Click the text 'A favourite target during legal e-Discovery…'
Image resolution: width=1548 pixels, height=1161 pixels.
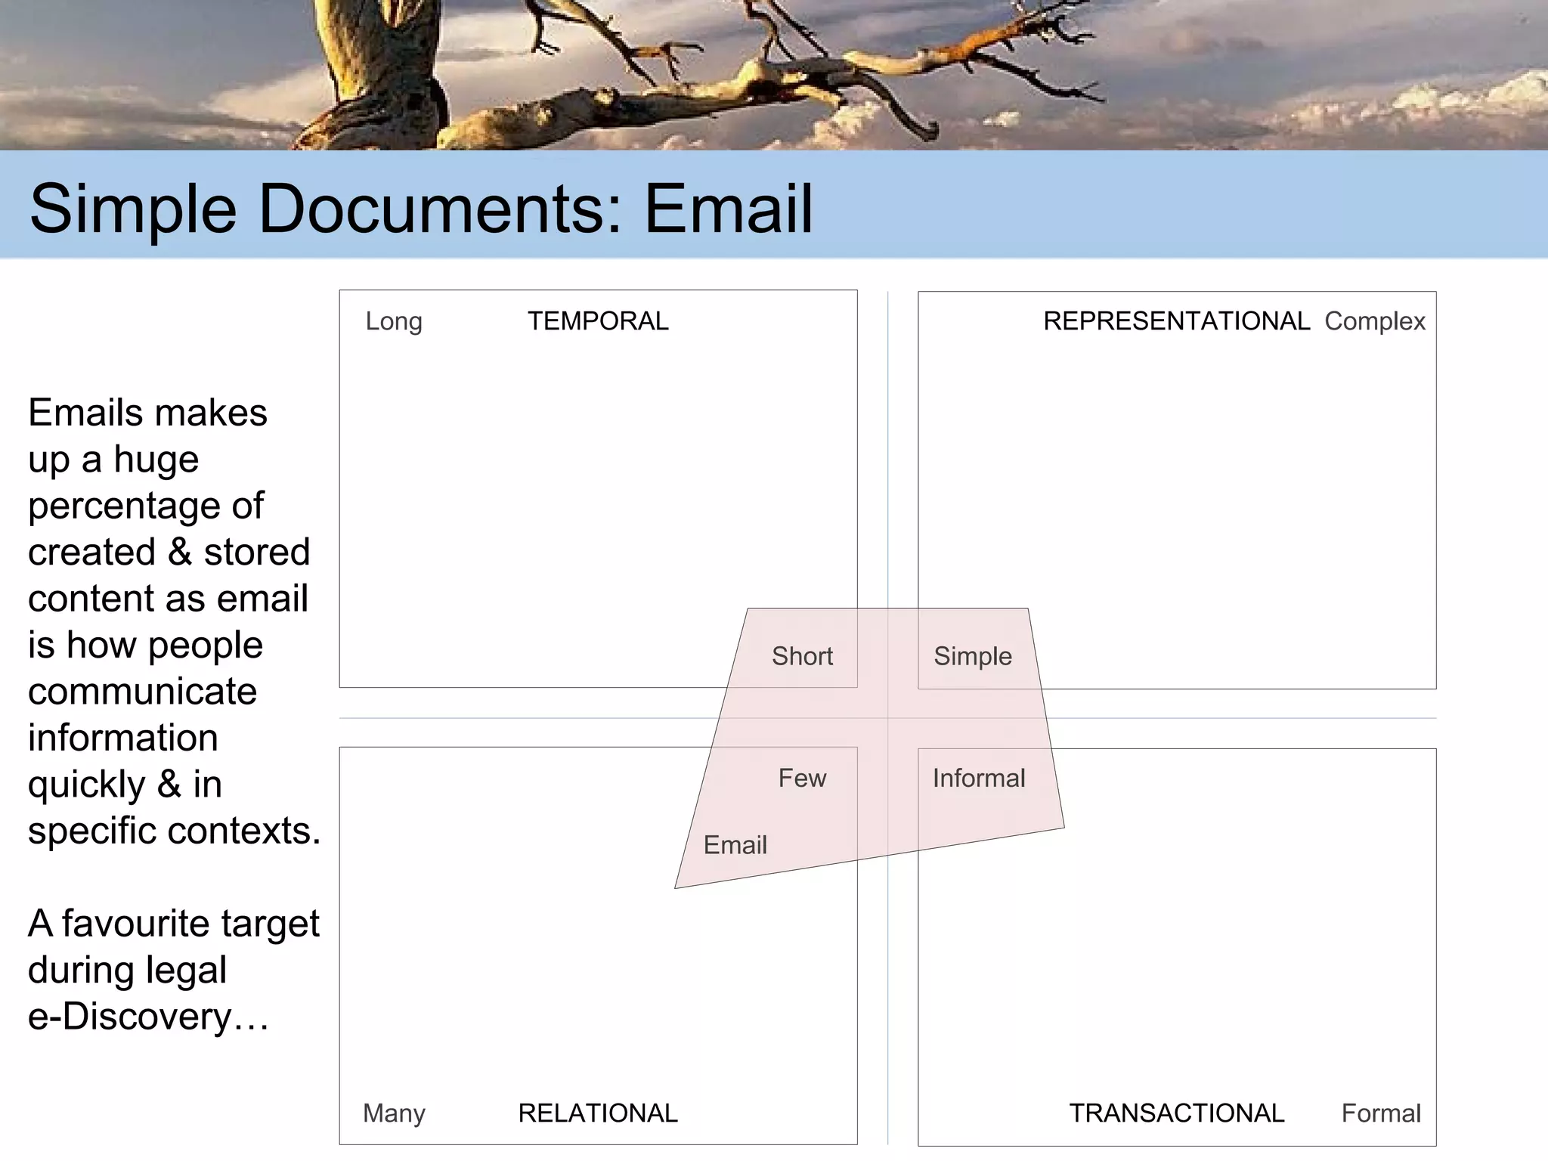pos(174,970)
